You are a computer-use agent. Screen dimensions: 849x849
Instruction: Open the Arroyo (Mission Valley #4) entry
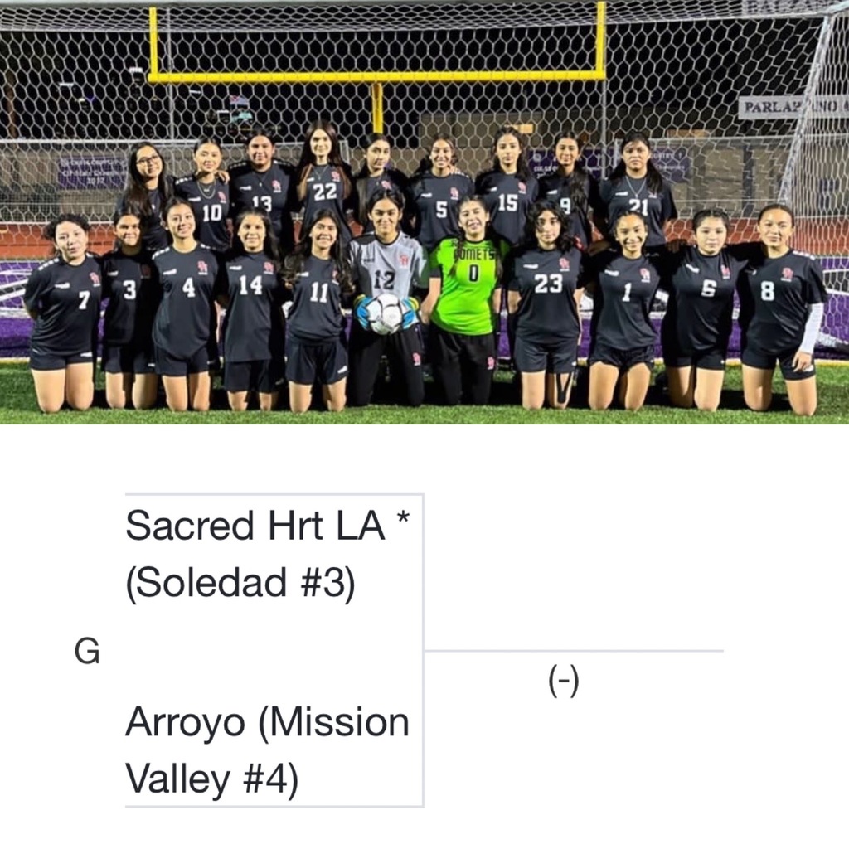pyautogui.click(x=267, y=750)
